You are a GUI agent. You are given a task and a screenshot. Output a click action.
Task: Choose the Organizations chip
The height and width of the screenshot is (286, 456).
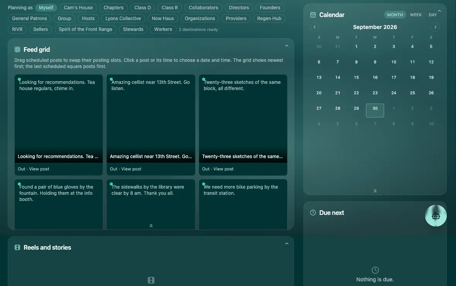tap(200, 18)
